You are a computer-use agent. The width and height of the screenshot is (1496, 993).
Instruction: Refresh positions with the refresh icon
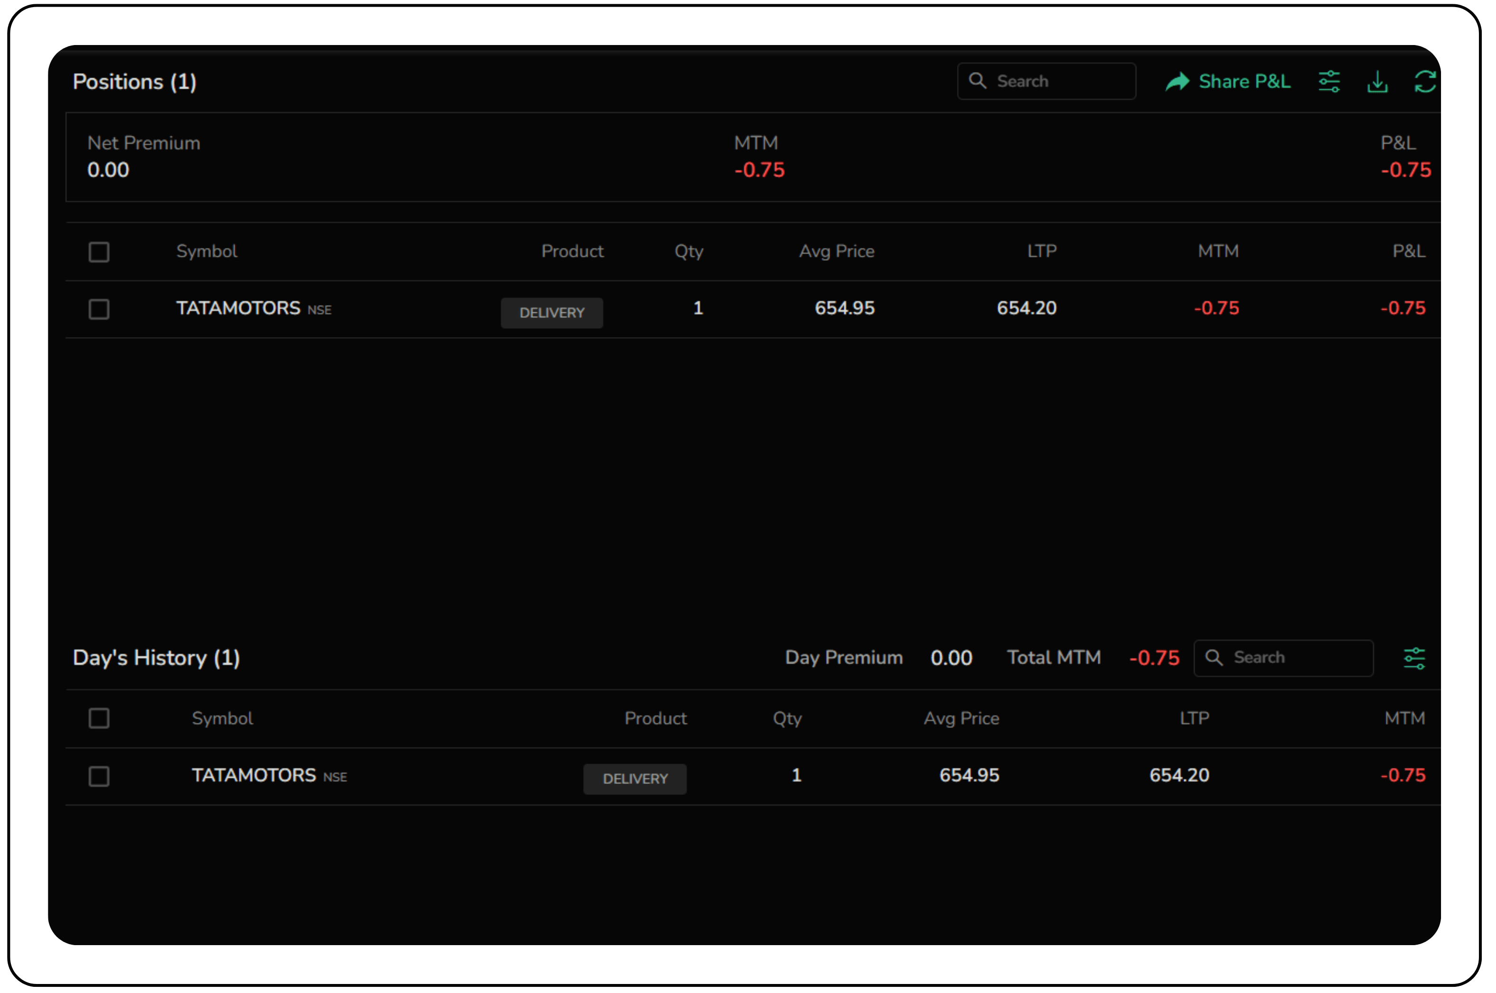click(1424, 82)
